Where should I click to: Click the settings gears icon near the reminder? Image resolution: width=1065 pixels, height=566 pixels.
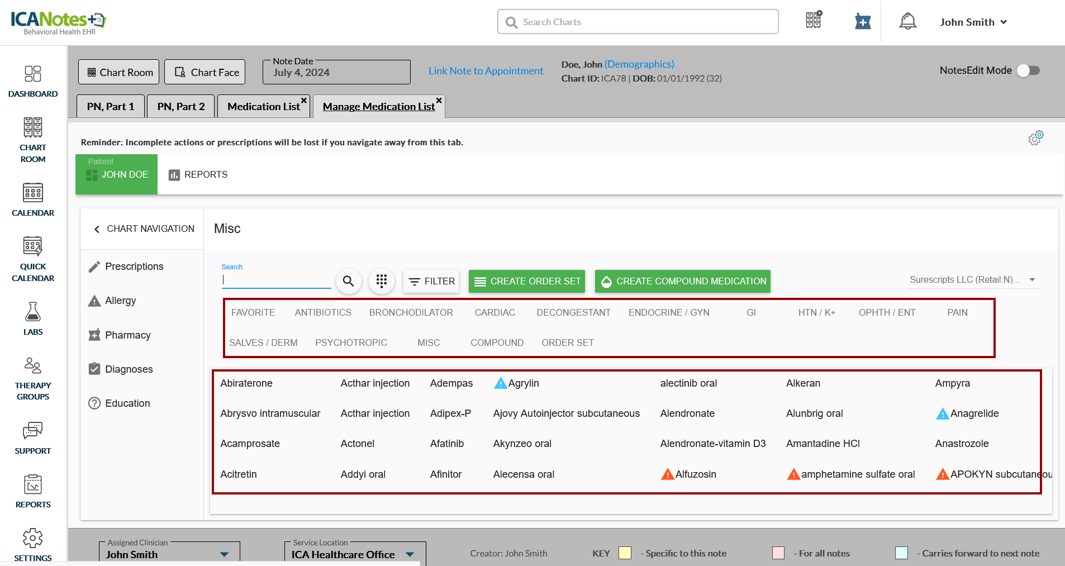tap(1035, 137)
